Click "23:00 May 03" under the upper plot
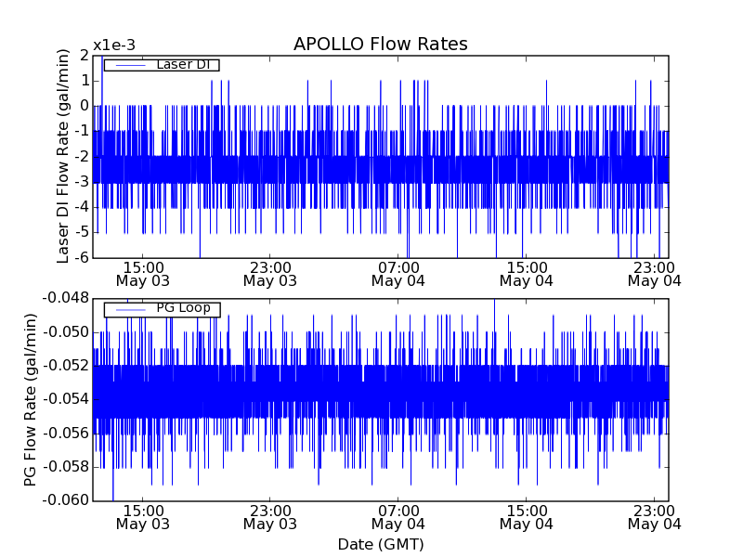Image resolution: width=743 pixels, height=557 pixels. tap(269, 273)
